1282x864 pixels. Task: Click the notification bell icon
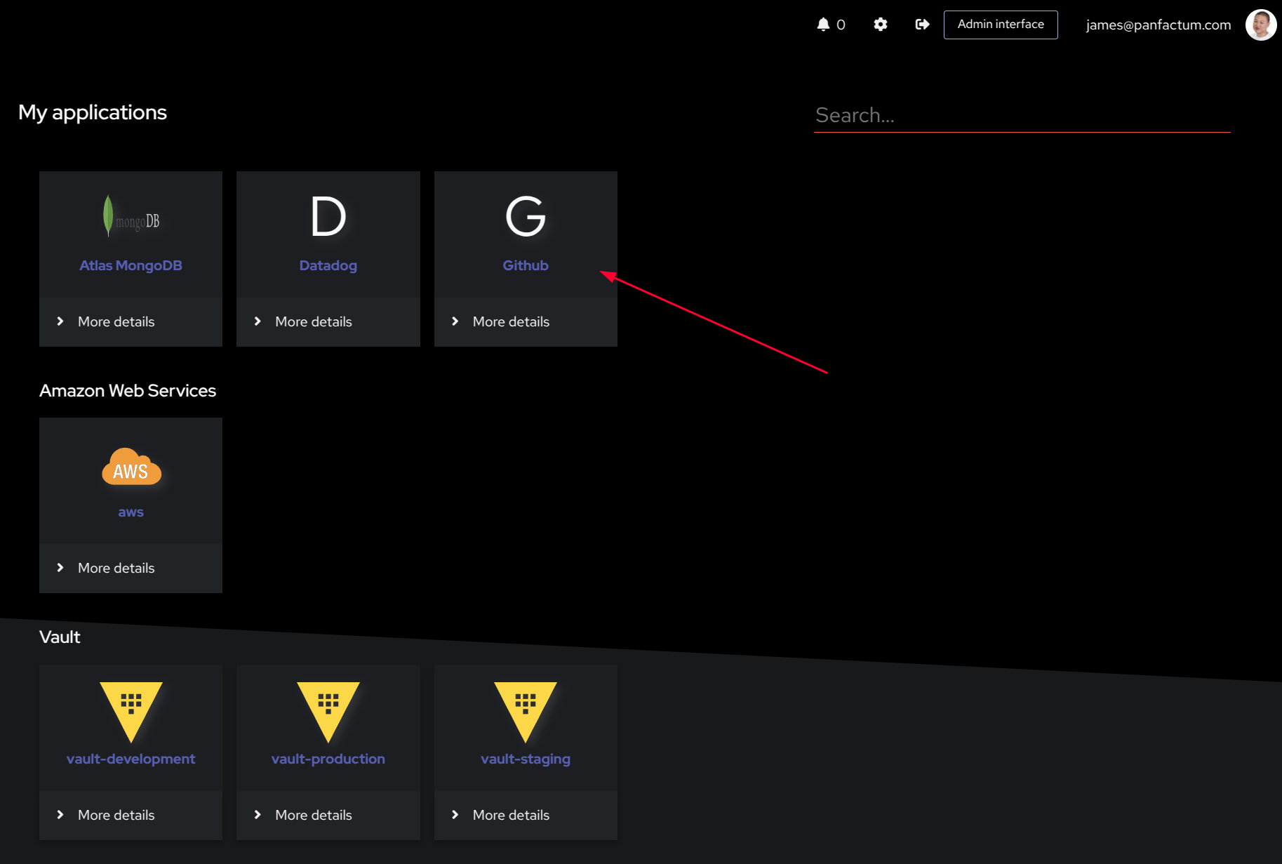pyautogui.click(x=824, y=24)
